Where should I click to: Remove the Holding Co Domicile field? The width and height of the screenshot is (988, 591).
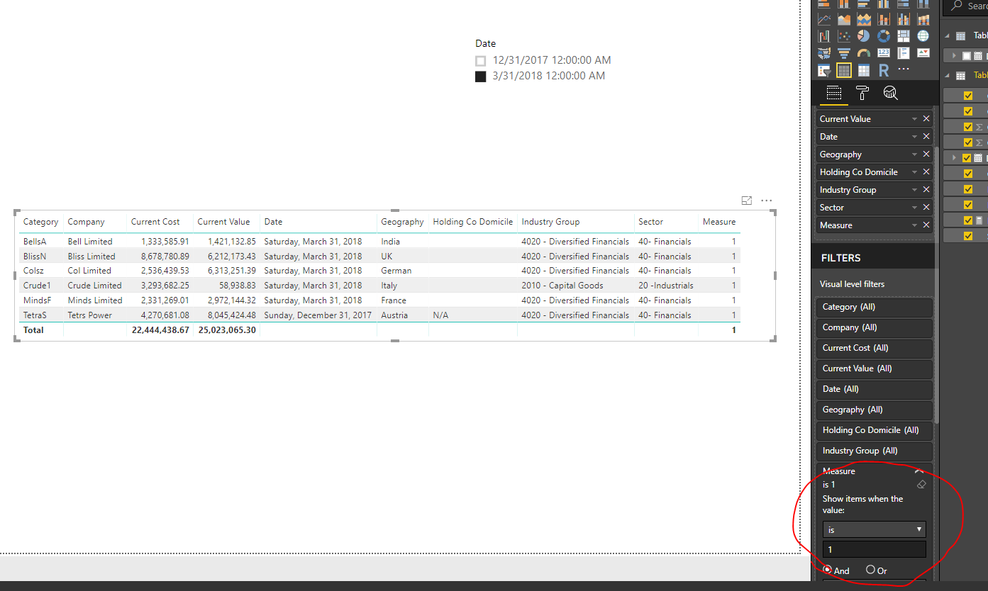click(926, 172)
